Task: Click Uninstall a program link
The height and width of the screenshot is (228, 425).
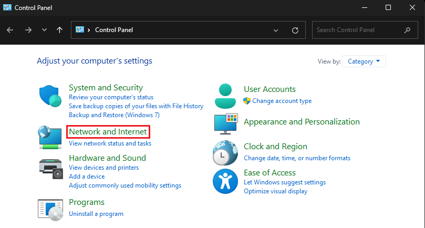Action: pyautogui.click(x=96, y=214)
